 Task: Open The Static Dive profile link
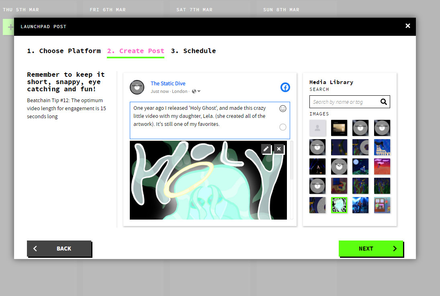[x=168, y=83]
